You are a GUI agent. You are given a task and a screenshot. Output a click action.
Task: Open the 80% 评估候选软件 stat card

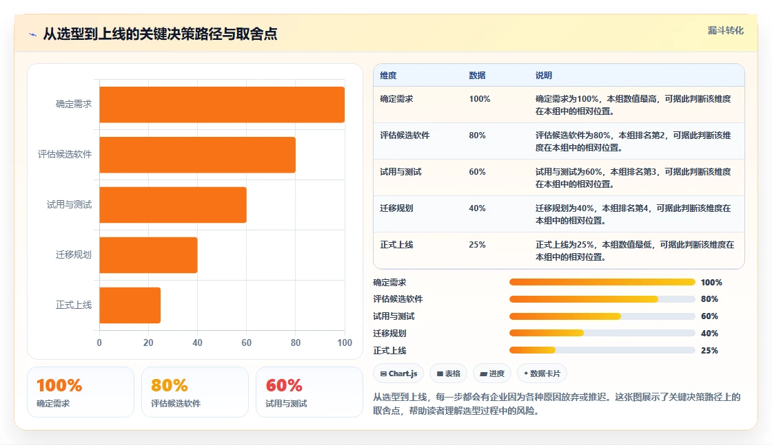pyautogui.click(x=195, y=392)
